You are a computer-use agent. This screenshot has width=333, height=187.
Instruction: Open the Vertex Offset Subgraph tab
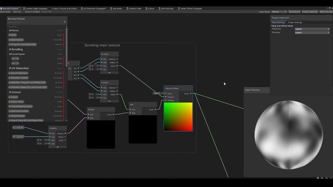[x=190, y=8]
